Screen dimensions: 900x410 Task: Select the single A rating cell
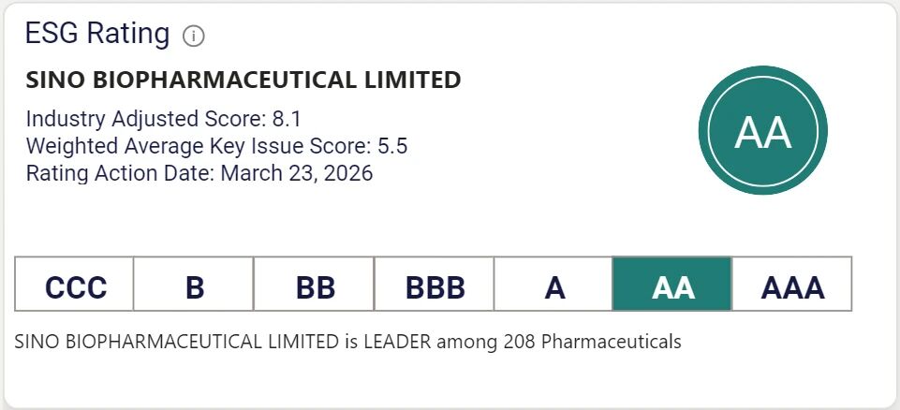pyautogui.click(x=554, y=286)
